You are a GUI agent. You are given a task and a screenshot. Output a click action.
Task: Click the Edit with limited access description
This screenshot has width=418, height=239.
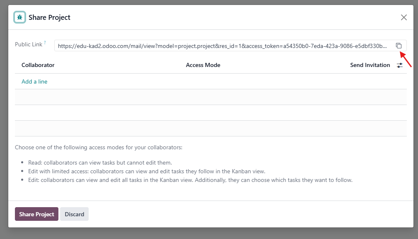click(147, 171)
